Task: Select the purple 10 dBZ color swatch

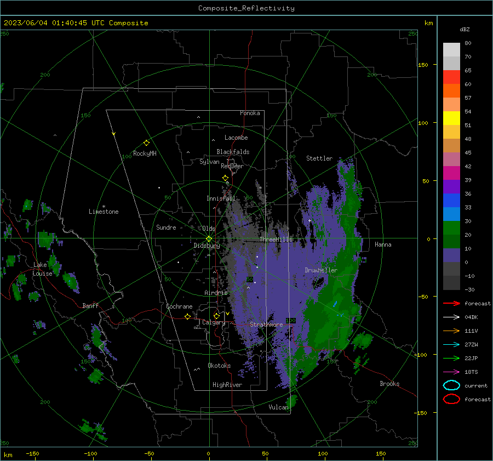Action: point(451,255)
